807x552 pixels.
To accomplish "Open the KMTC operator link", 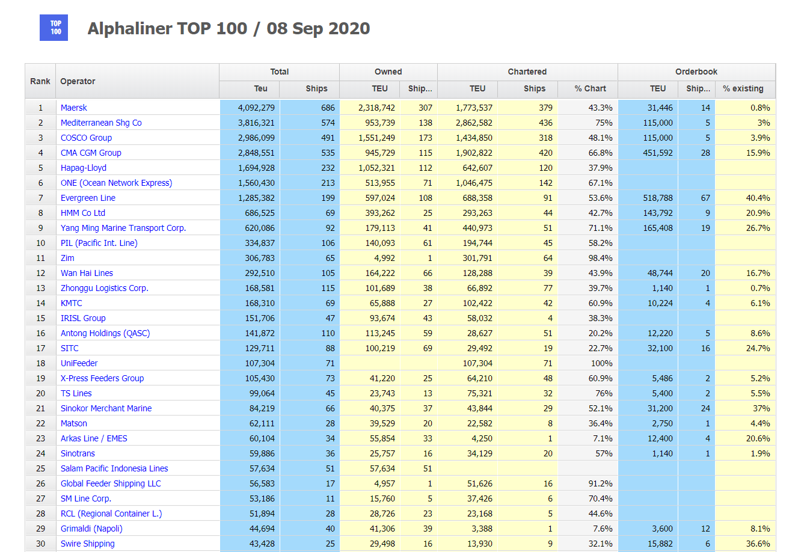I will coord(71,303).
